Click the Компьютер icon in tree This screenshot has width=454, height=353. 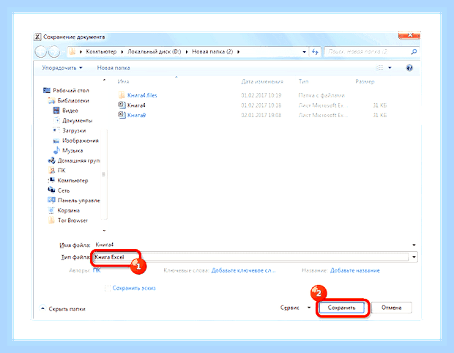tap(51, 180)
